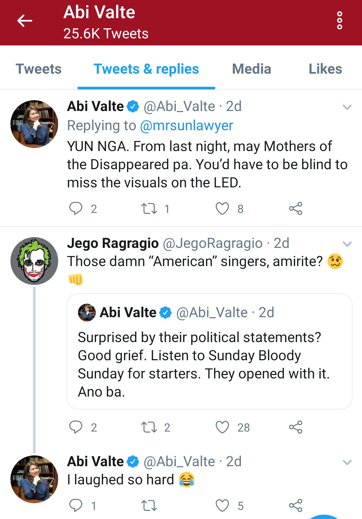This screenshot has height=519, width=362.
Task: Retweet the YUN NGA tweet
Action: (x=149, y=209)
